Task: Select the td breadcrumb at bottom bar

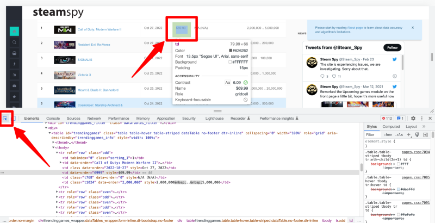Action: 351,221
